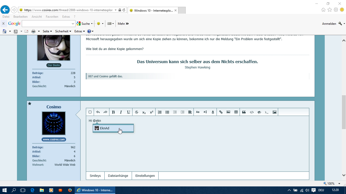Open the Seite dropdown menu
This screenshot has width=346, height=194.
click(47, 31)
